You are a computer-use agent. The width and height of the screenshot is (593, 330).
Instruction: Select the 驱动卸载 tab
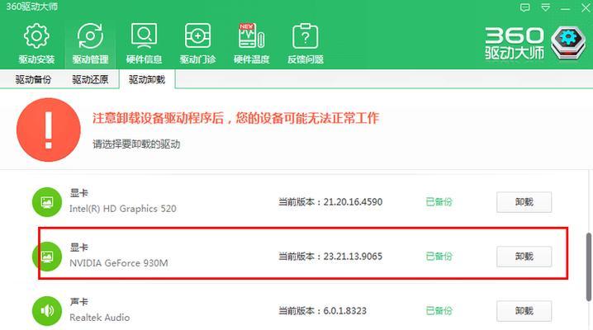tap(147, 79)
